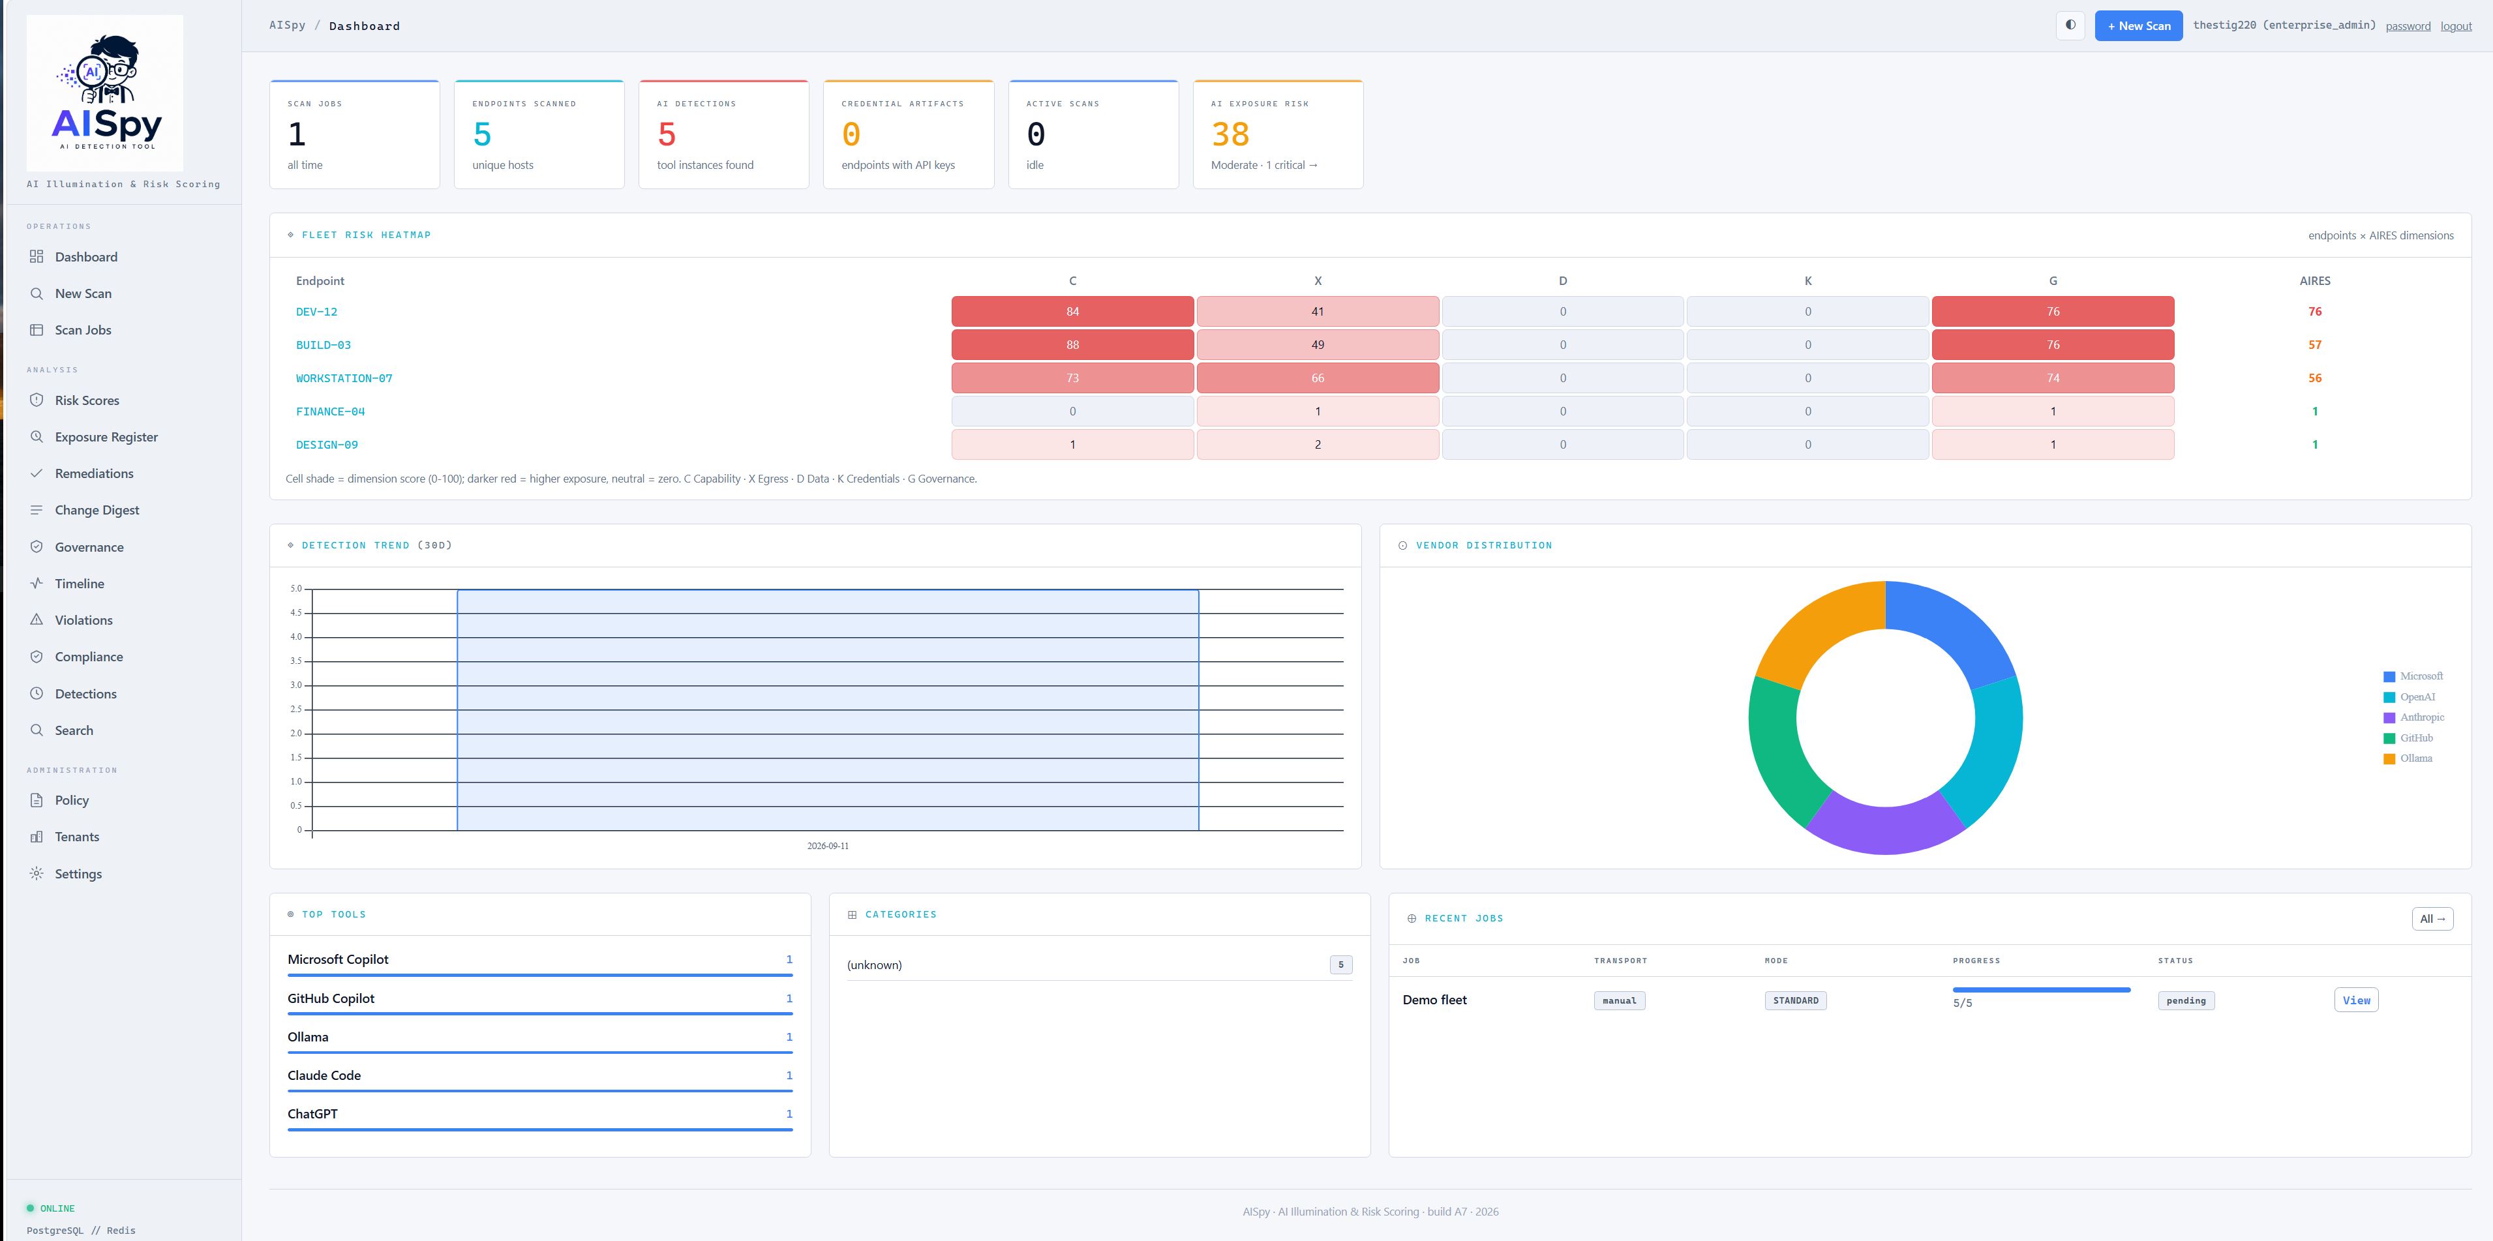Viewport: 2493px width, 1241px height.
Task: Click the AI Exposure Risk card
Action: click(x=1277, y=134)
